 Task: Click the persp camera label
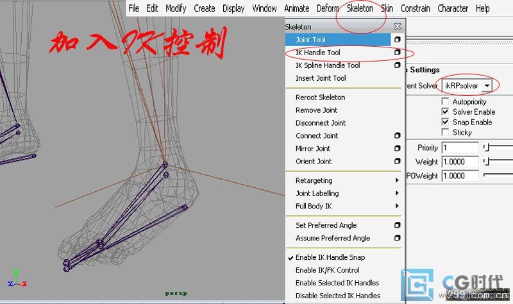(x=176, y=293)
